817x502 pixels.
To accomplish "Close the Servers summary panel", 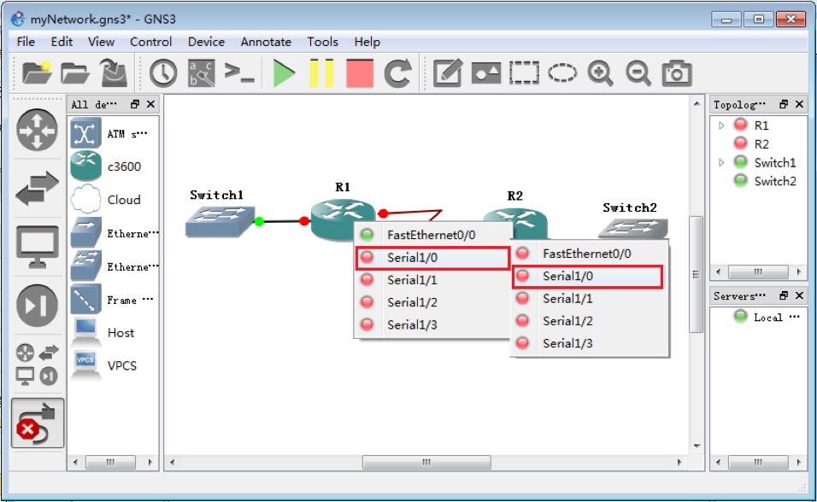I will (x=799, y=295).
